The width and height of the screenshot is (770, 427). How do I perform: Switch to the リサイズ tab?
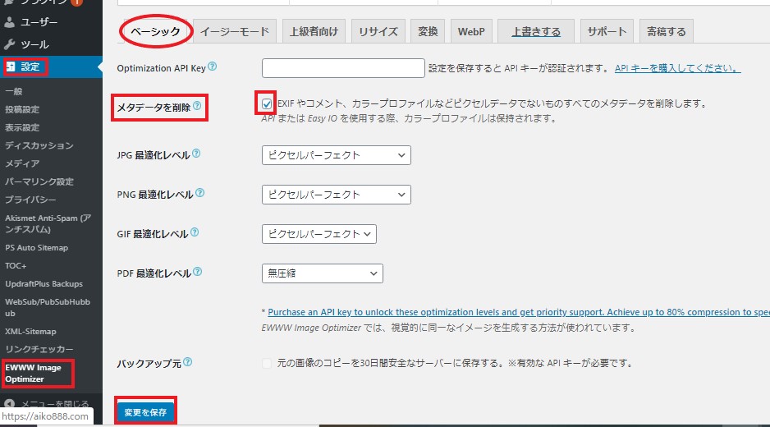coord(378,31)
